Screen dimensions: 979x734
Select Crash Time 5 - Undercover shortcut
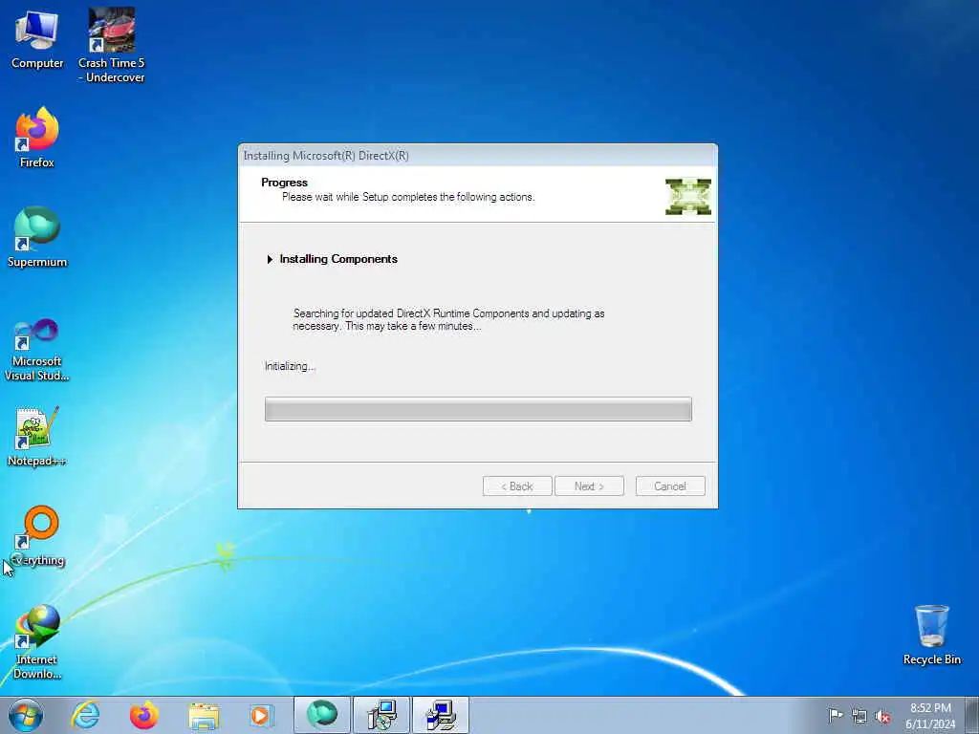point(111,46)
